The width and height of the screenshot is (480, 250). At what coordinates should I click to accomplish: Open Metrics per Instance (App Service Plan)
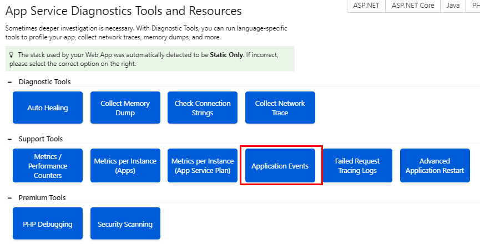[x=203, y=166]
